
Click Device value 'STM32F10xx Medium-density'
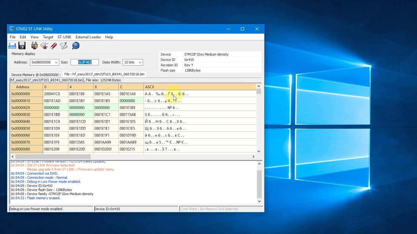click(x=206, y=54)
